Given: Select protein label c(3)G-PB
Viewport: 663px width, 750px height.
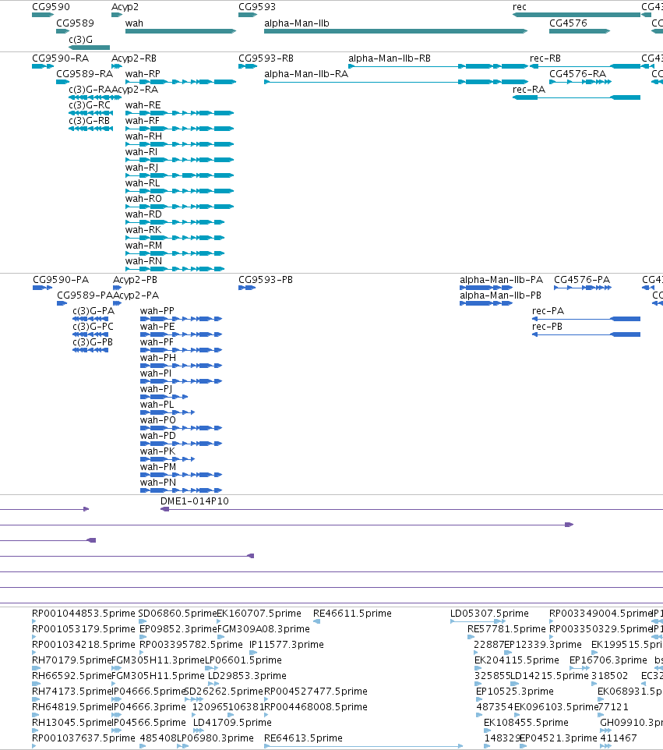Looking at the screenshot, I should point(93,342).
